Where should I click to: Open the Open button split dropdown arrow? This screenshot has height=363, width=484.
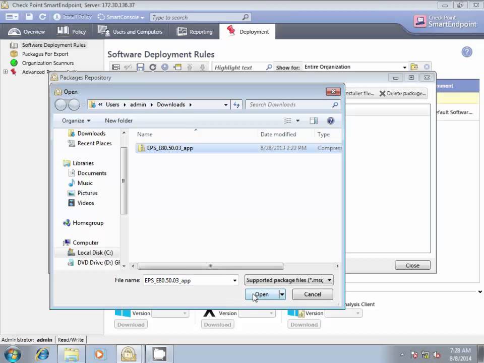pos(282,294)
